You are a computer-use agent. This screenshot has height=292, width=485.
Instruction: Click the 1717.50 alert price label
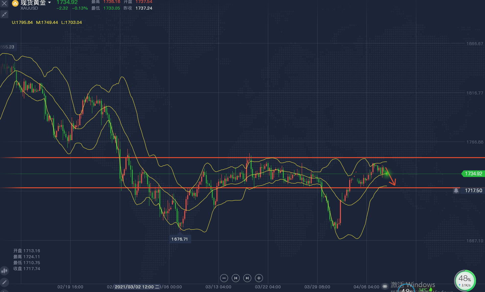point(473,191)
